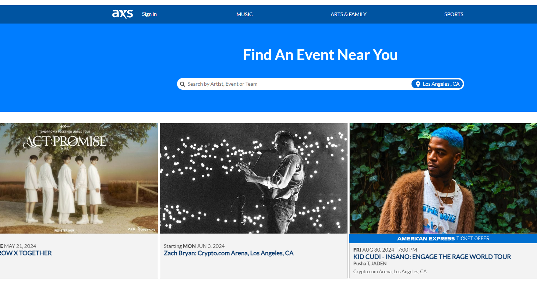Click the AXS logo
537x281 pixels.
click(122, 14)
